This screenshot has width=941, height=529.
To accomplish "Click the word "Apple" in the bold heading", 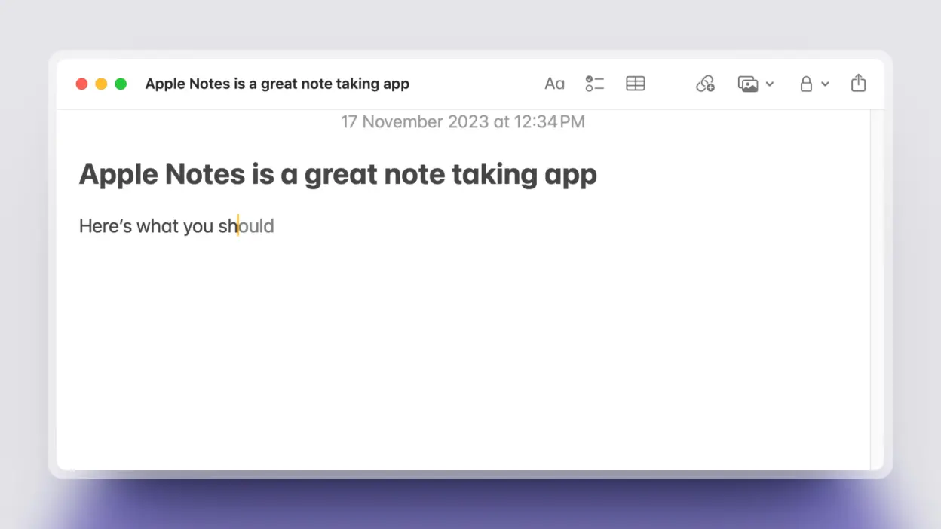I will [118, 174].
